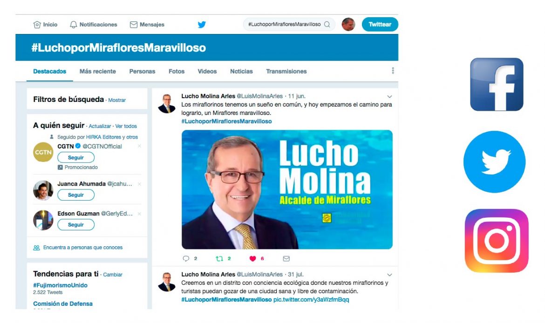Click the search magnifier icon in search box
Viewport: 545px width, 323px height.
(327, 24)
